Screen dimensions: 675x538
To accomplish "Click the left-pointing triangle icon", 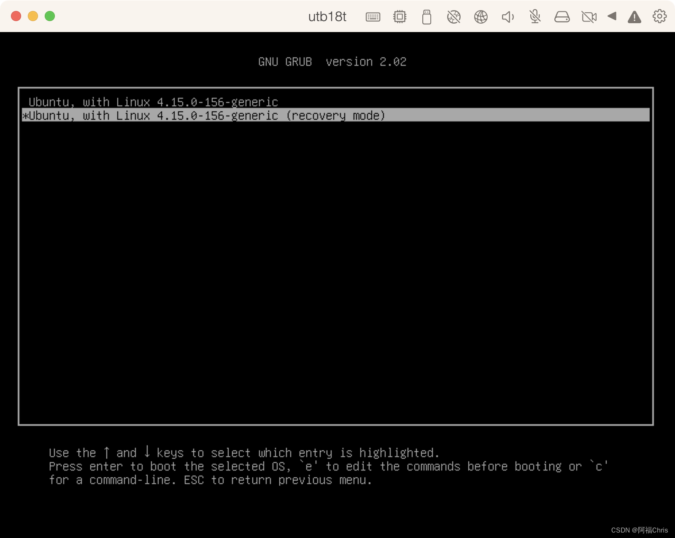I will click(x=612, y=16).
